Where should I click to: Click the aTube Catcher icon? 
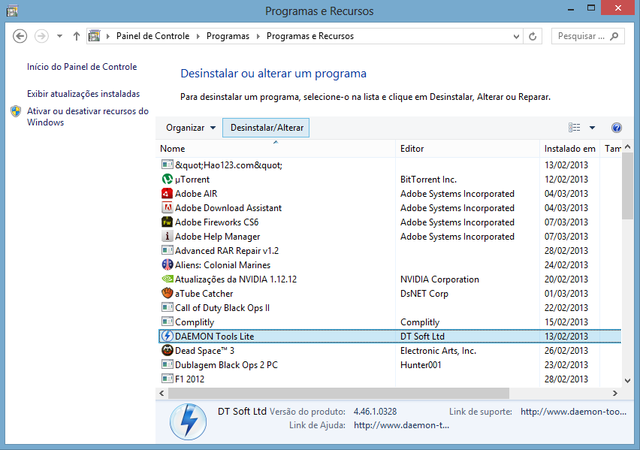coord(168,294)
